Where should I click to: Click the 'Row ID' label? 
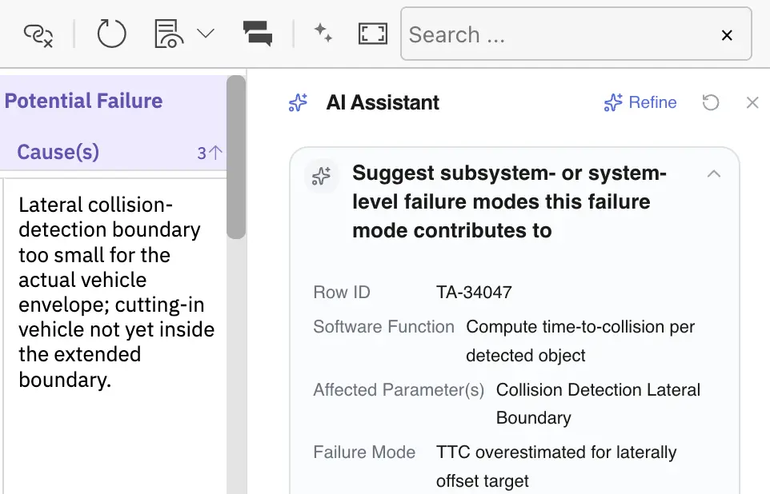pos(342,293)
